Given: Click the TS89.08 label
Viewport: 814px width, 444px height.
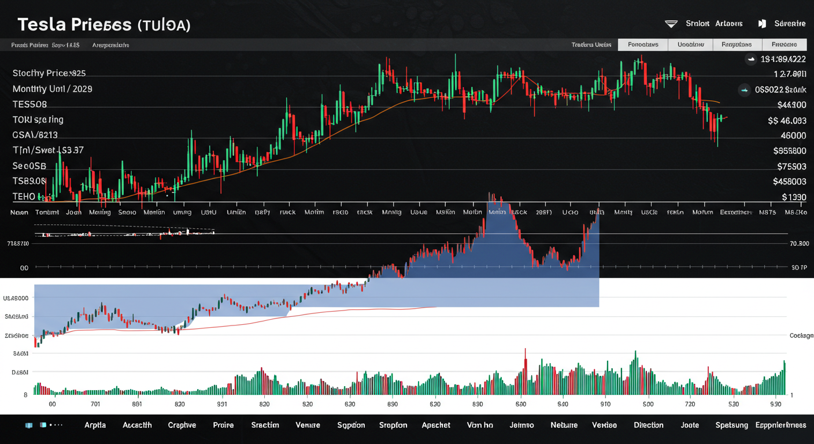Looking at the screenshot, I should (x=29, y=181).
